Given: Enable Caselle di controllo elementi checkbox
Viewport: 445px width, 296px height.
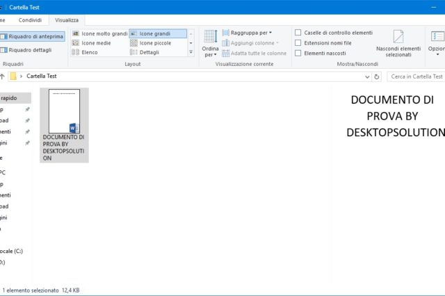Looking at the screenshot, I should pos(298,33).
